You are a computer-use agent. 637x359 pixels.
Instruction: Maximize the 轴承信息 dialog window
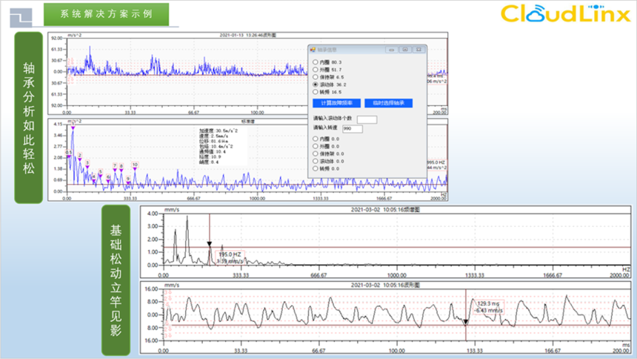pos(405,50)
